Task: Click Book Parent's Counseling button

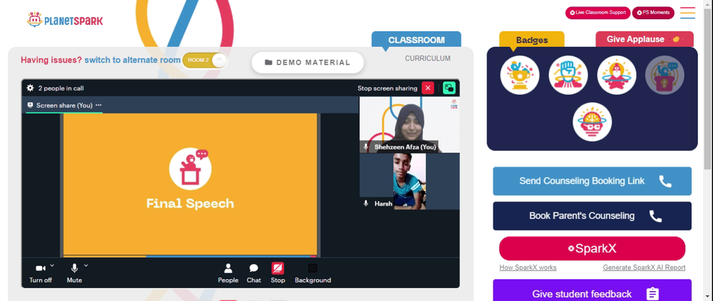Action: click(592, 216)
